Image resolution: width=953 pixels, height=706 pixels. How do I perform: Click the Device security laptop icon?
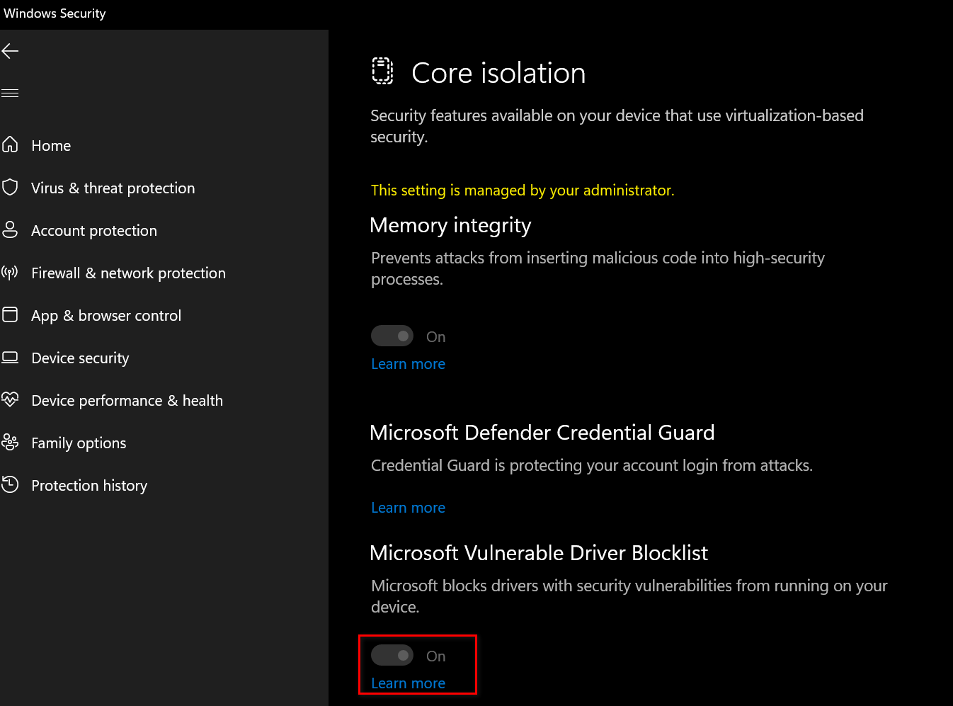(x=10, y=358)
